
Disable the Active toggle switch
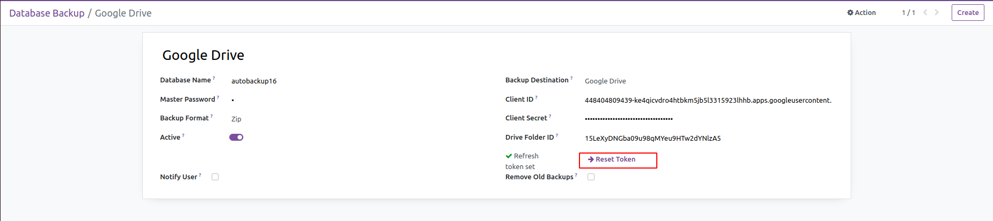point(236,138)
